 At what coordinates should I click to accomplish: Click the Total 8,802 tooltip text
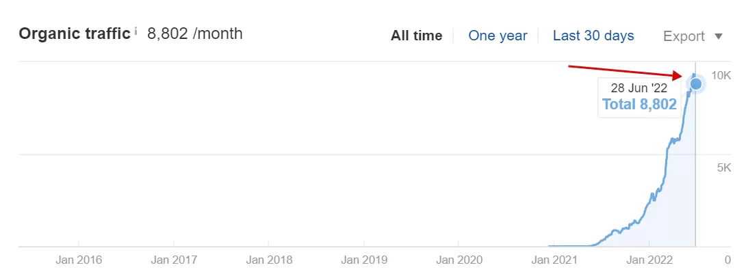[639, 105]
